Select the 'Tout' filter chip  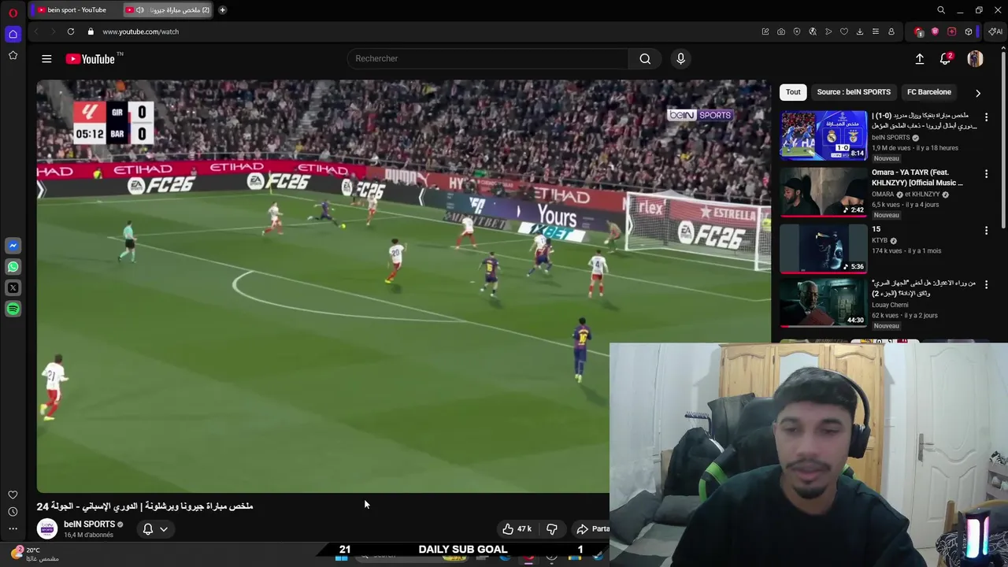click(793, 92)
